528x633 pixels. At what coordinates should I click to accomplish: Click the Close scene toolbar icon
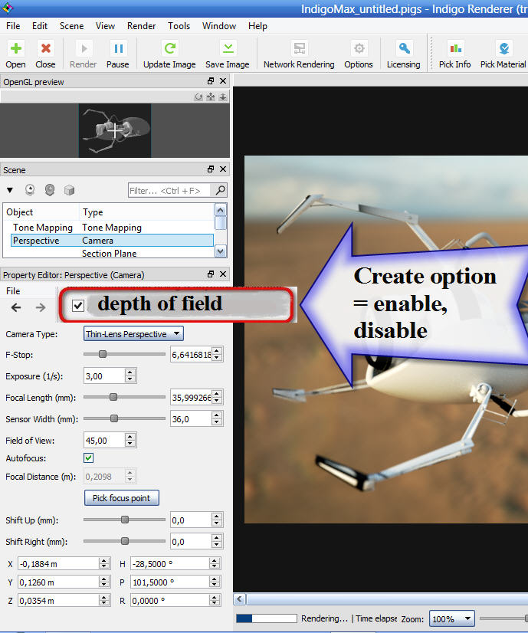pos(45,48)
